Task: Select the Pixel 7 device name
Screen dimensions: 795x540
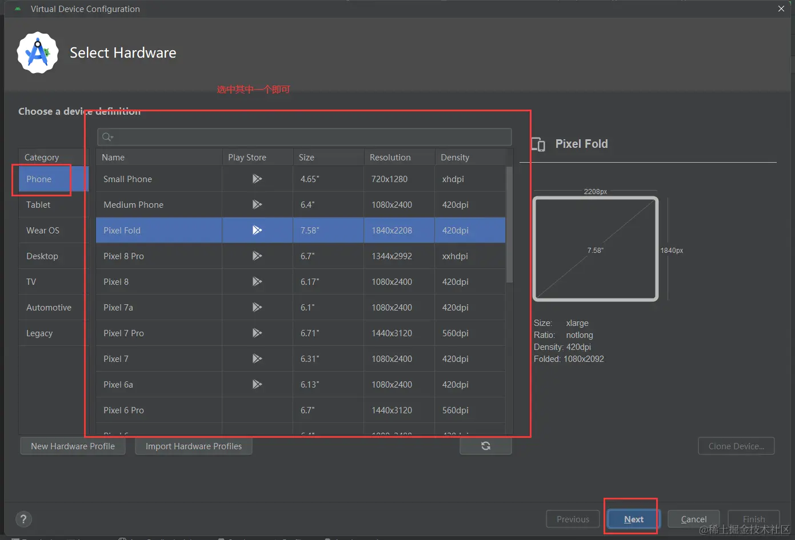Action: tap(116, 358)
